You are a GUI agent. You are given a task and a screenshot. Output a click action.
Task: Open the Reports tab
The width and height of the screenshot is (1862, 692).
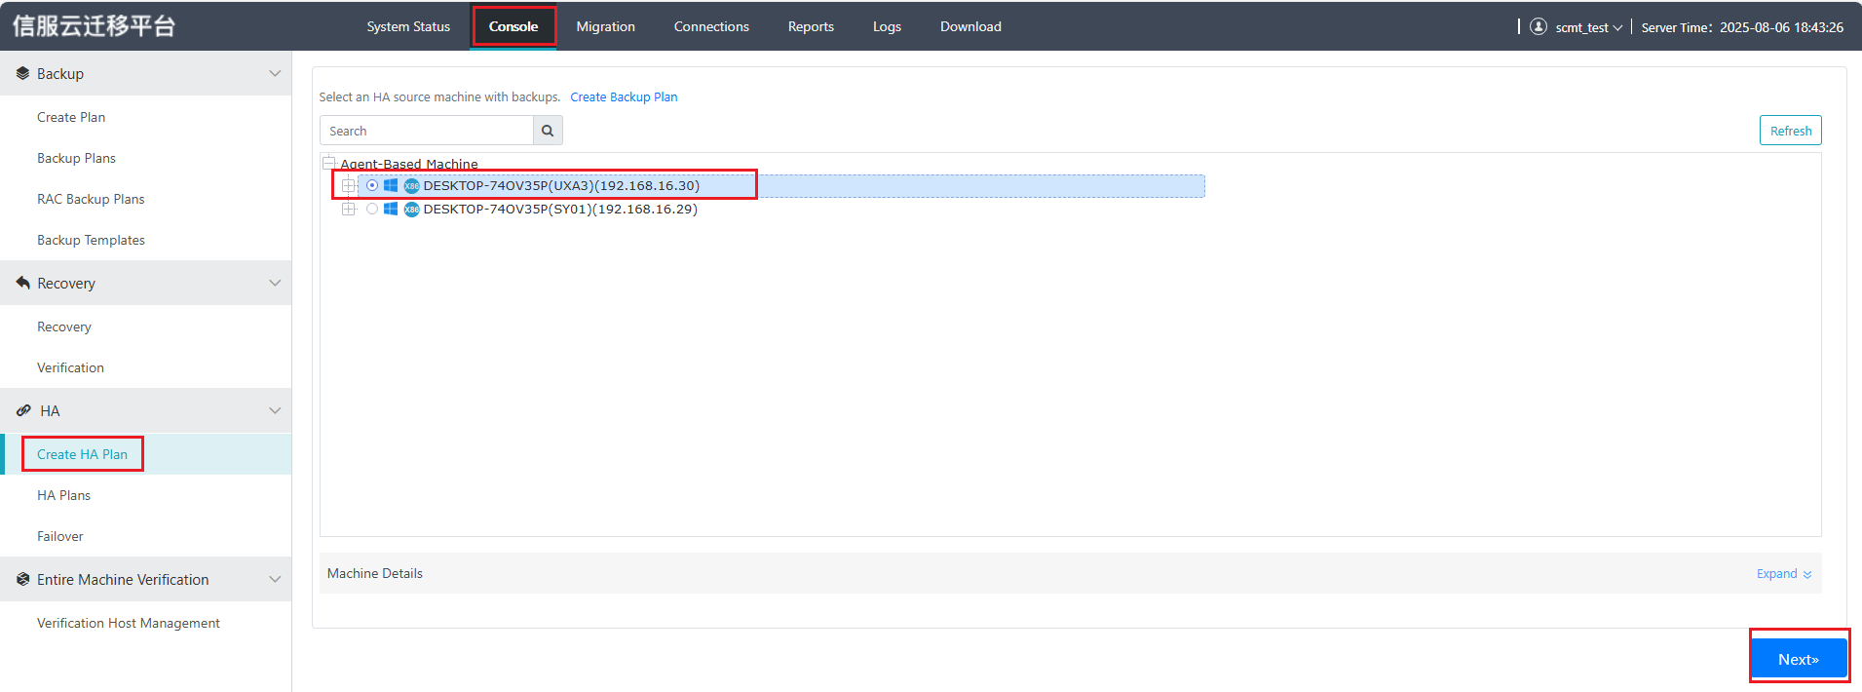pyautogui.click(x=811, y=26)
